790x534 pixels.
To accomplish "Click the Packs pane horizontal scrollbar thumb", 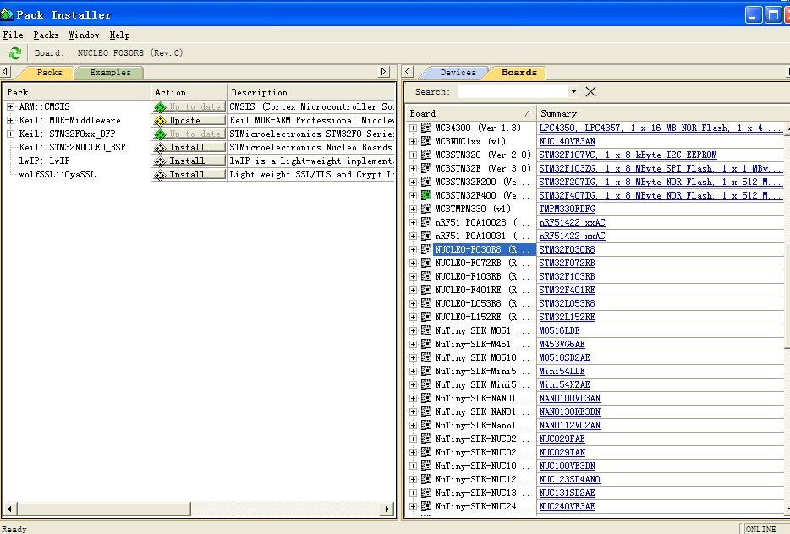I will [x=104, y=509].
